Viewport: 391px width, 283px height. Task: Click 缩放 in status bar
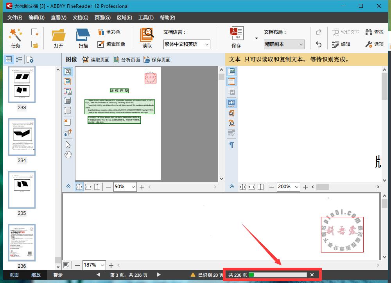(x=36, y=275)
